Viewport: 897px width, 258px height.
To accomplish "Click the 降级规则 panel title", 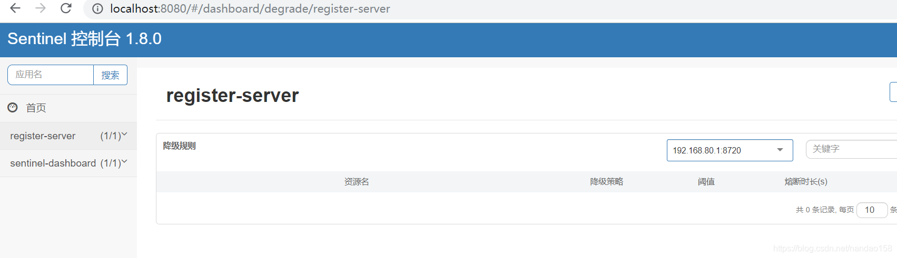I will 179,146.
